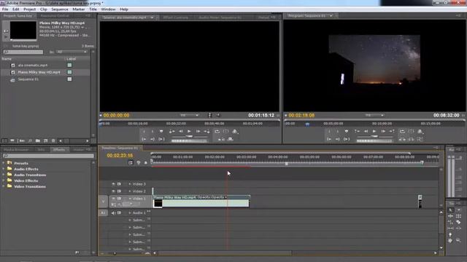
Task: Click the Program monitor shuttle slider
Action: click(374, 136)
